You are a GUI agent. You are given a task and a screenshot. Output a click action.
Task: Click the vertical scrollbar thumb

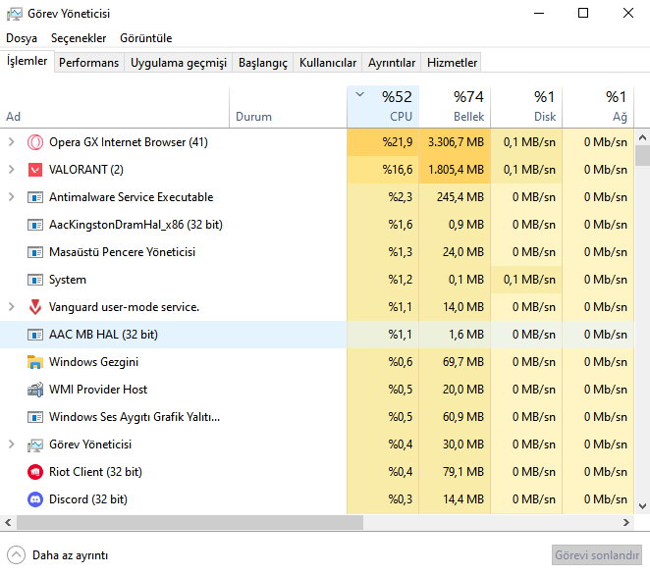642,155
